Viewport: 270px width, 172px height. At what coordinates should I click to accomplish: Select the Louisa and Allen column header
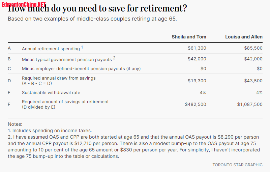pos(244,37)
